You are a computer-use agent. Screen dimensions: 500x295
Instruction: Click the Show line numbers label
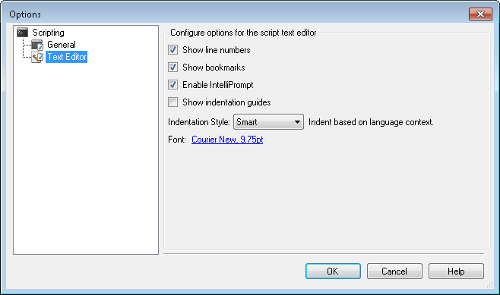point(217,50)
